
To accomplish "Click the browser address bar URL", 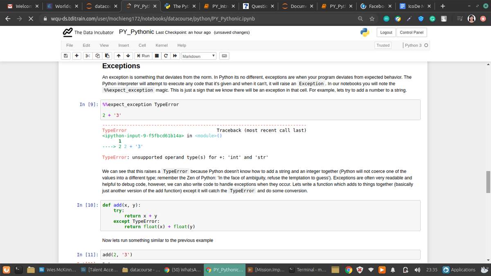I will 153,19.
